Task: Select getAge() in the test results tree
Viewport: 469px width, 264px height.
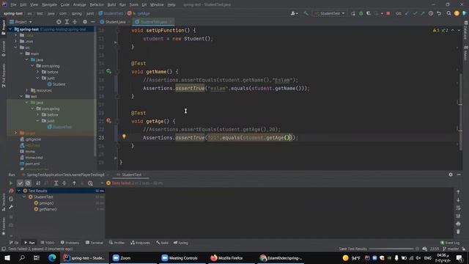Action: tap(46, 203)
